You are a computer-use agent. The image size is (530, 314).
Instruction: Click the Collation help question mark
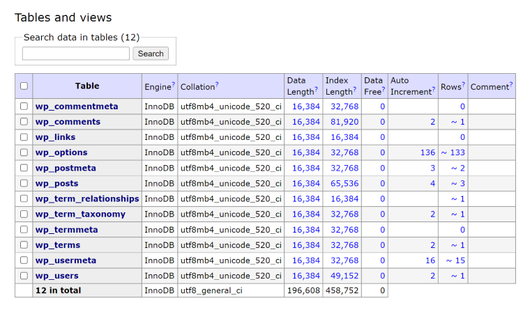(x=217, y=84)
